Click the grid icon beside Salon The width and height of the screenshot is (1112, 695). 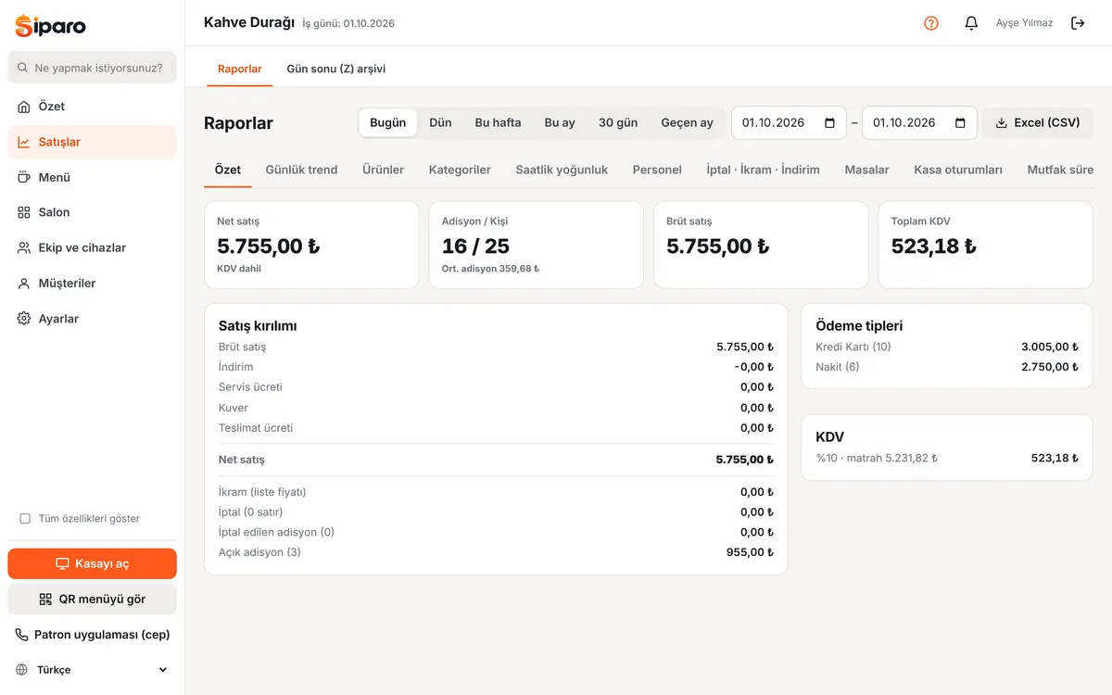coord(24,212)
